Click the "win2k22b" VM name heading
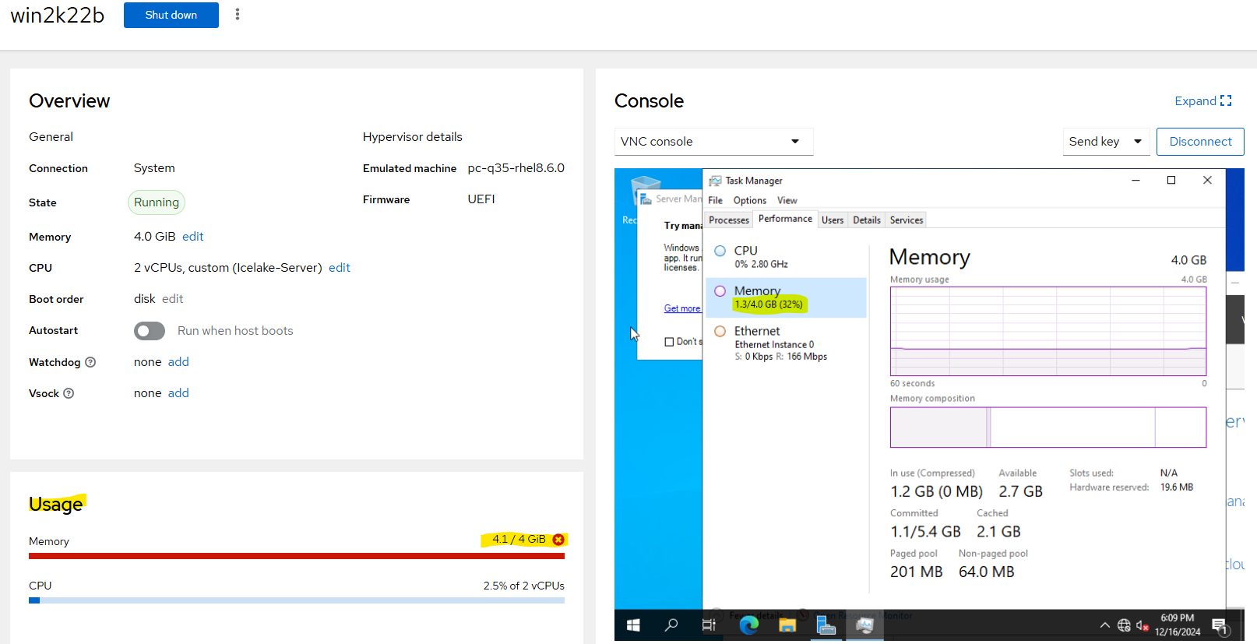Viewport: 1257px width, 644px height. pyautogui.click(x=58, y=15)
